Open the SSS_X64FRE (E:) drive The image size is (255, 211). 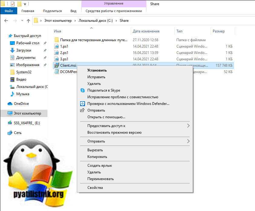27,123
